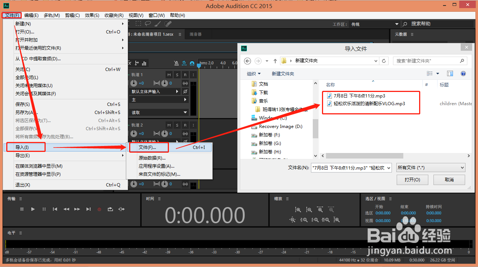Click the play button in transport

[33, 209]
